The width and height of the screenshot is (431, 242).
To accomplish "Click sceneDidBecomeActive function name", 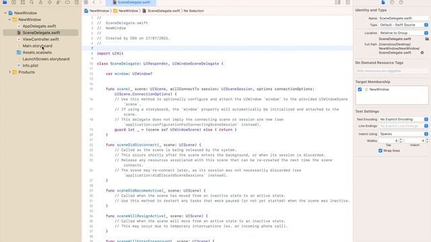I will point(139,190).
